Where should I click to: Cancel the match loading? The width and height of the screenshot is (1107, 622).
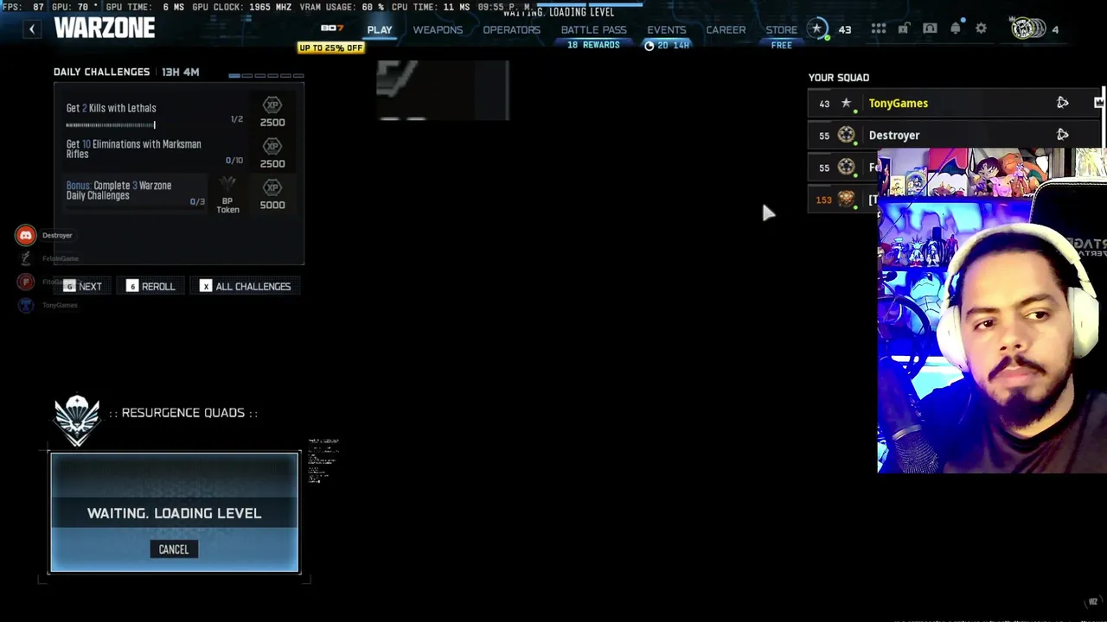[x=174, y=549]
